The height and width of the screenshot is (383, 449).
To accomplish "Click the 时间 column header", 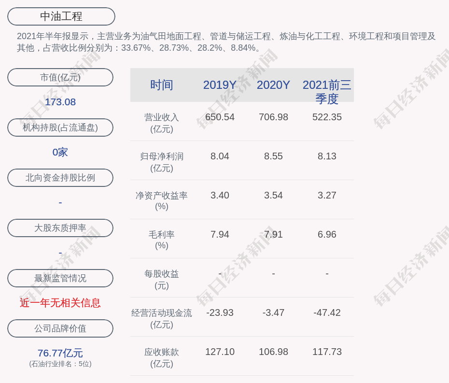I will 162,85.
